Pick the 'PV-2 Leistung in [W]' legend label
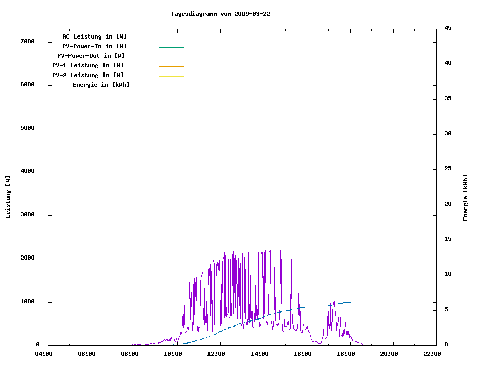 [88, 75]
